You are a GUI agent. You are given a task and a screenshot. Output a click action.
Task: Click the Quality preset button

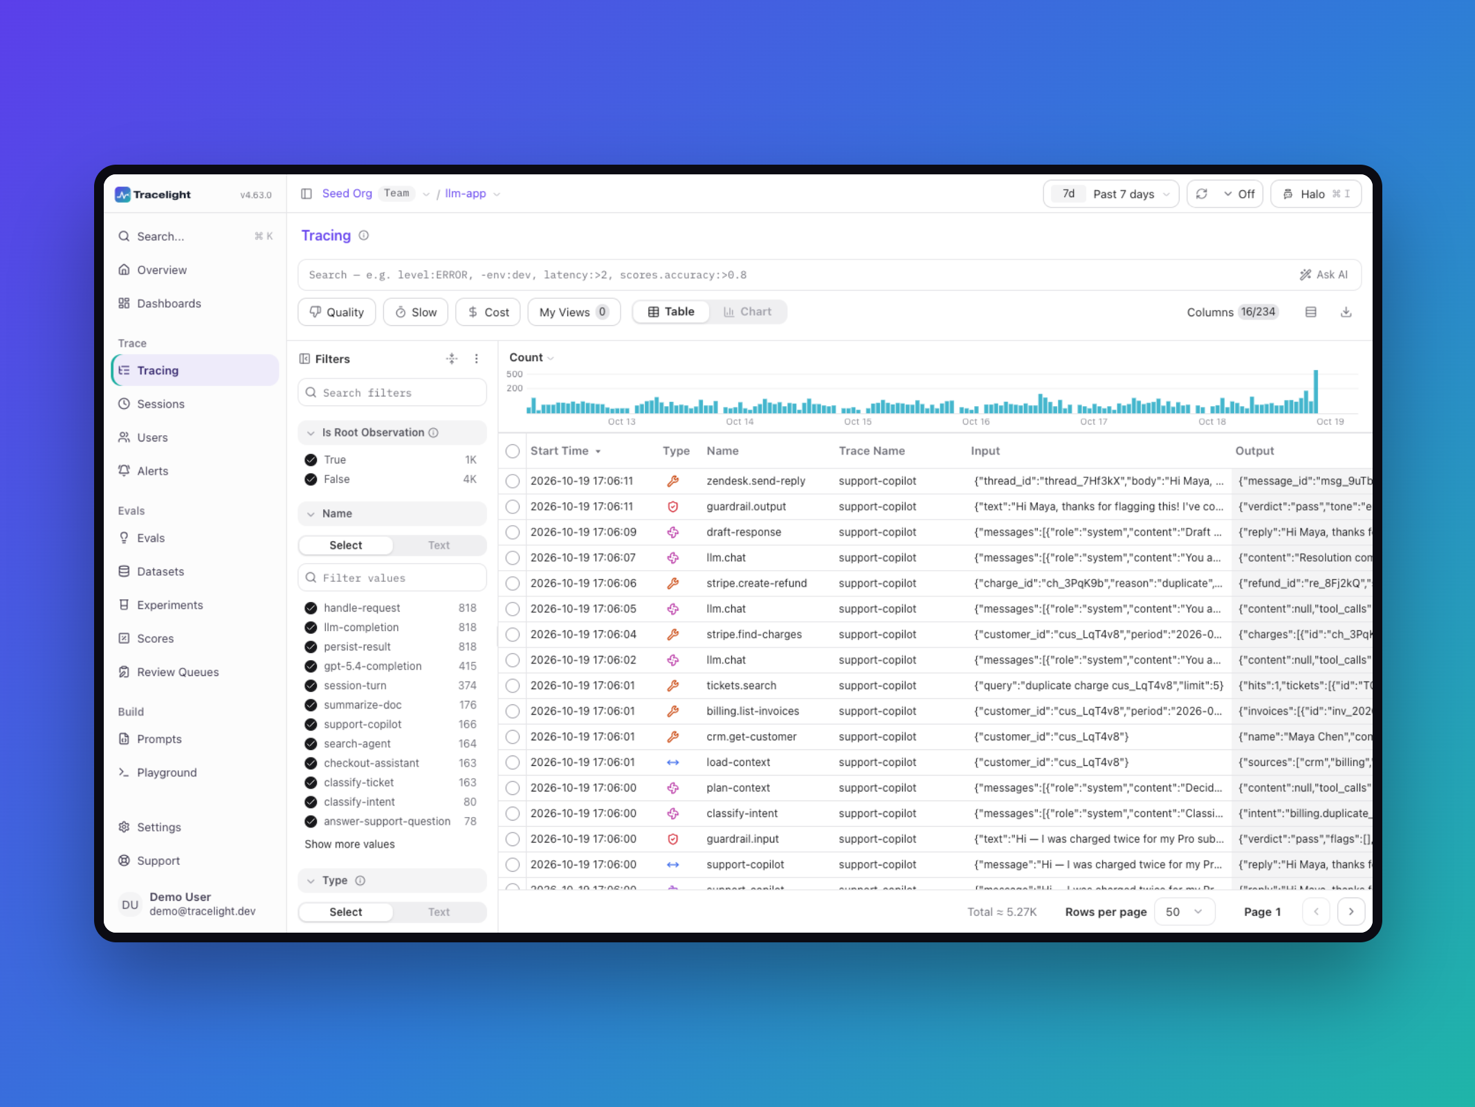point(337,312)
